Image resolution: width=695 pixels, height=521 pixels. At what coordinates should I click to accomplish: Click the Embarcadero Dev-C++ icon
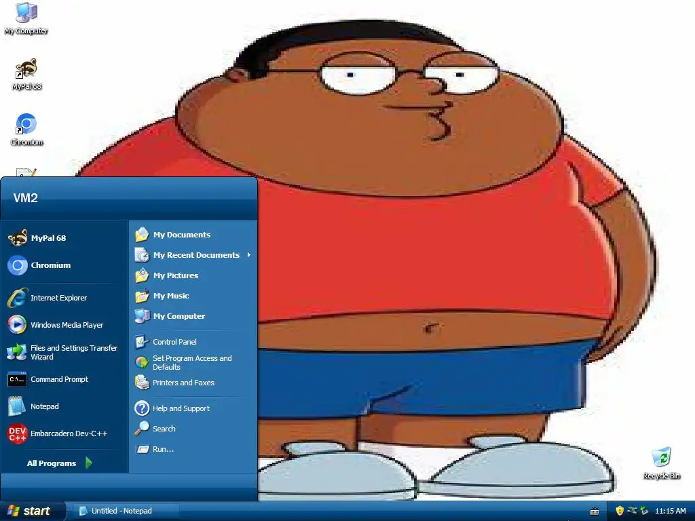(x=17, y=433)
